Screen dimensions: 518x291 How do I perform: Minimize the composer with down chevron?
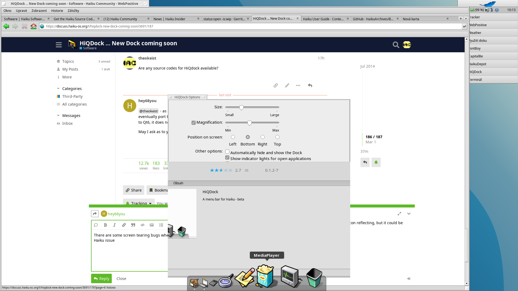[409, 214]
